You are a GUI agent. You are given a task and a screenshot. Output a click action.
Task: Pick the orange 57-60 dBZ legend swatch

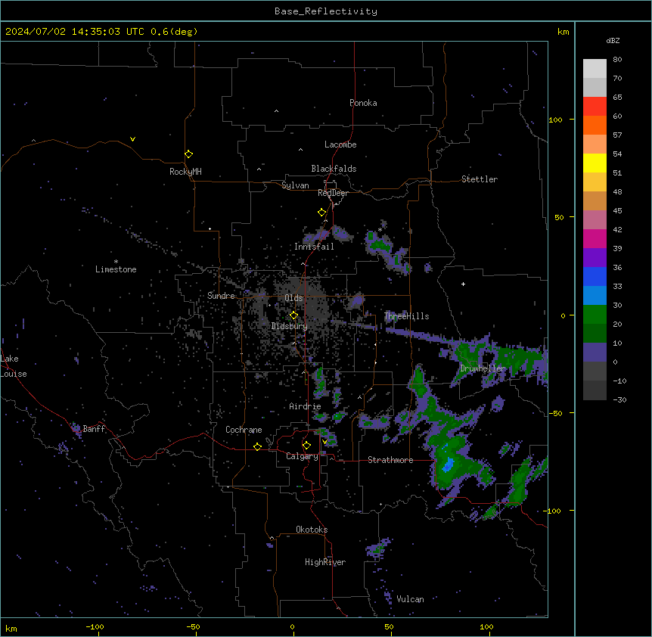click(595, 125)
